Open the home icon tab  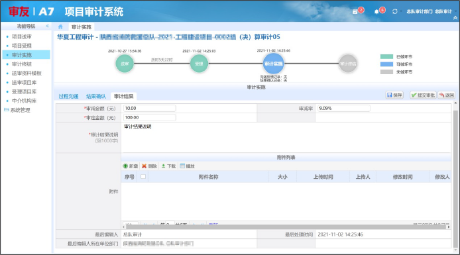[x=60, y=26]
